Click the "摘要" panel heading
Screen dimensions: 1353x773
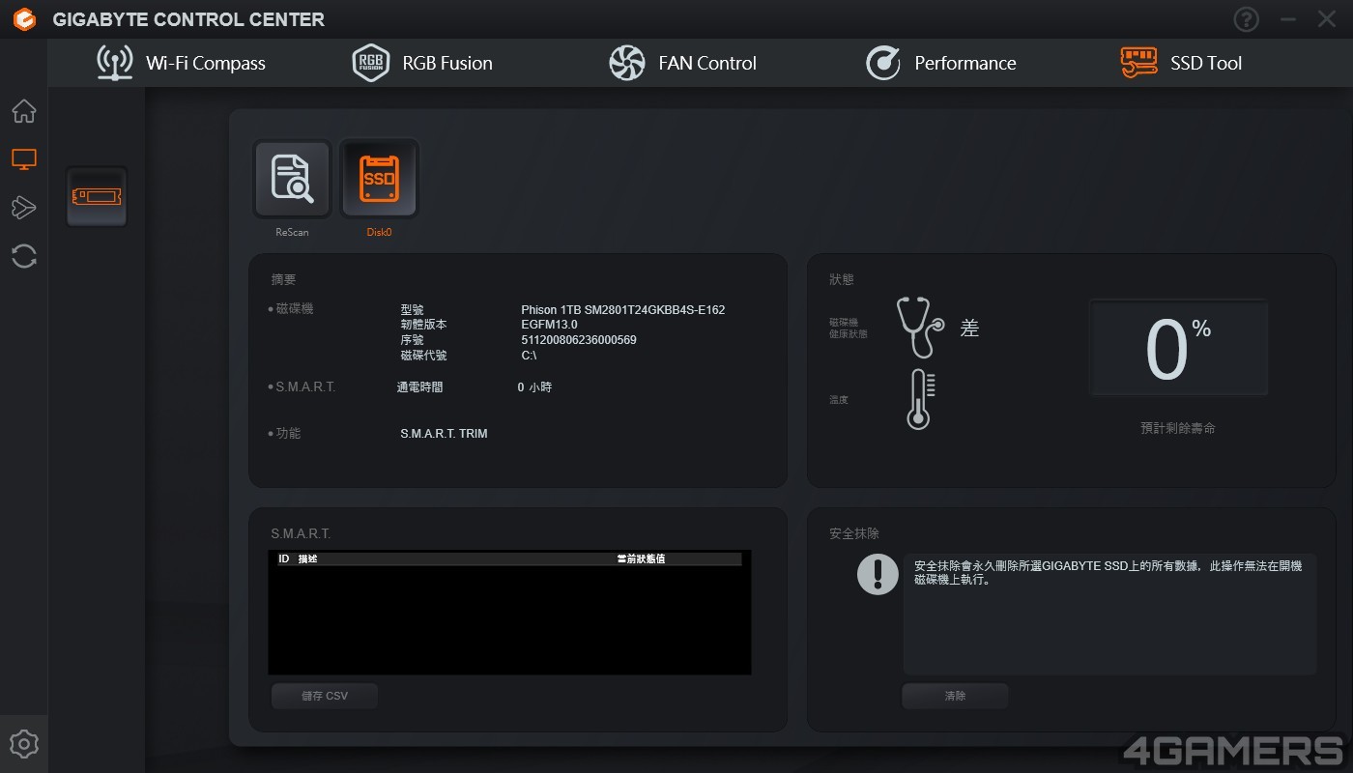pyautogui.click(x=284, y=279)
